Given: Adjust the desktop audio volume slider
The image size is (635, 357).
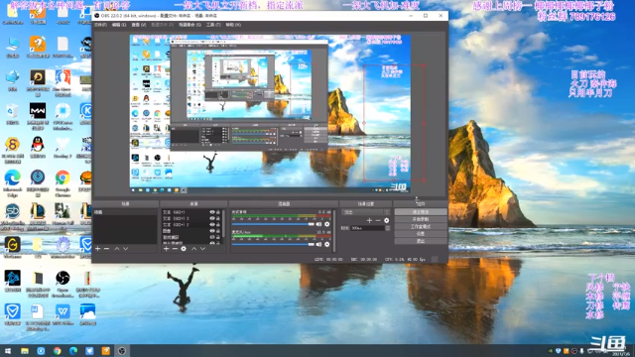Looking at the screenshot, I should tap(273, 224).
